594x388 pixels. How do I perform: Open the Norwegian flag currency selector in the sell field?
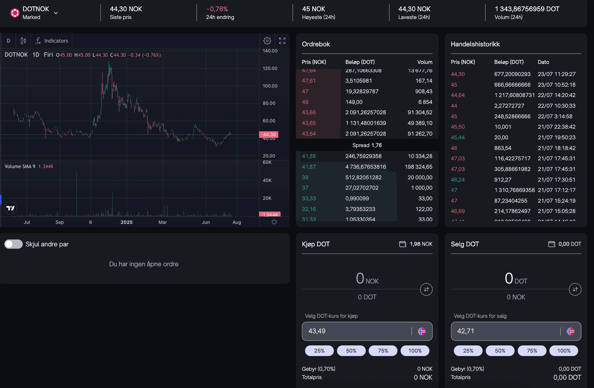[570, 331]
